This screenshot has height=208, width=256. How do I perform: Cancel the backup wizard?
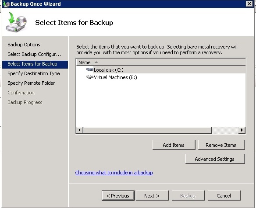[x=224, y=195]
